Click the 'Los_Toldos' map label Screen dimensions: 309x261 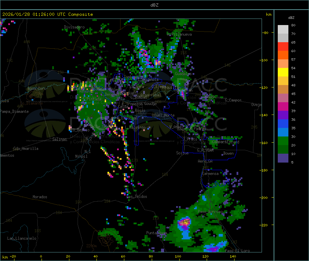(137, 197)
